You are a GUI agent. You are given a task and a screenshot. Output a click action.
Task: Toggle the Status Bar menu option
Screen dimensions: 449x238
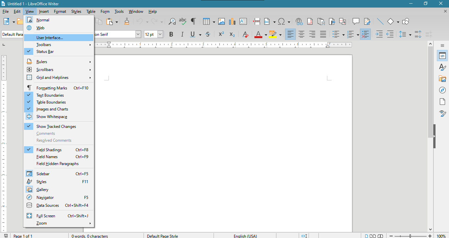coord(59,52)
